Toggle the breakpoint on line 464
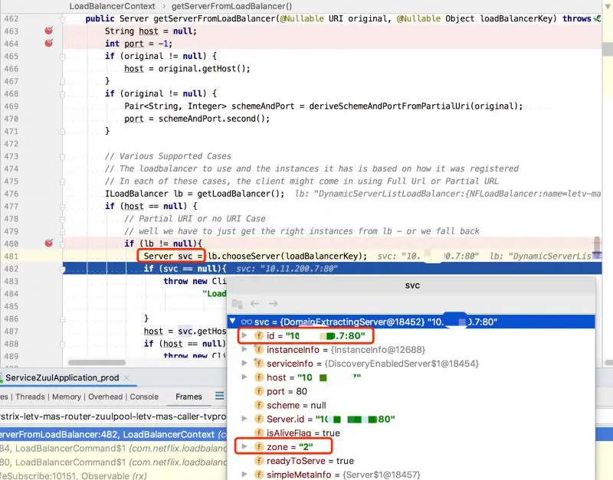 (48, 44)
